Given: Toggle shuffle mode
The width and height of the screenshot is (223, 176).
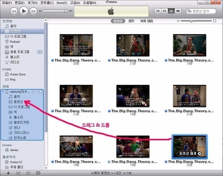Looking at the screenshot, I should tap(18, 173).
